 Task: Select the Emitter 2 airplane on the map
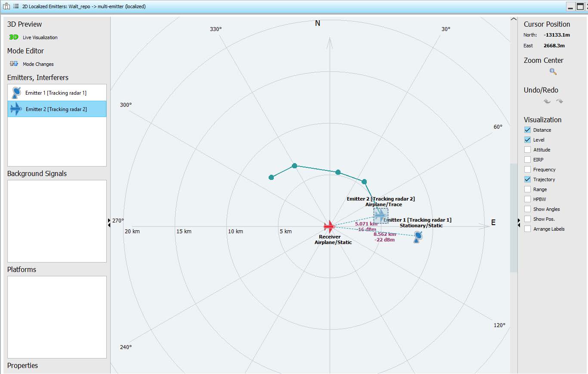[x=381, y=215]
